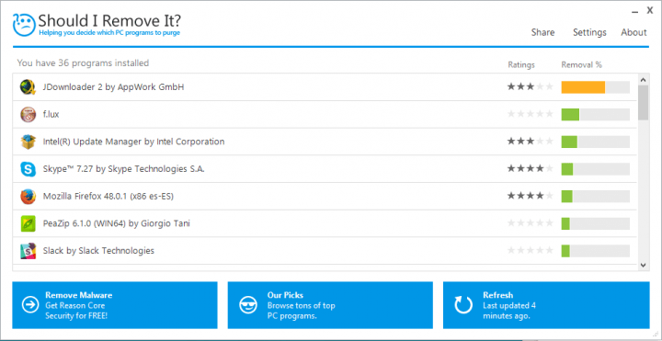Click Refresh to update program list
662x341 pixels.
[x=546, y=305]
